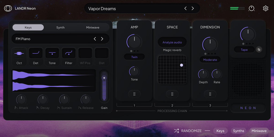Toggle the Attack envelope curve icon
The width and height of the screenshot is (274, 137).
click(x=16, y=108)
